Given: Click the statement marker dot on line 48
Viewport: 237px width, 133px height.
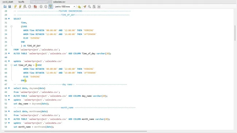Looking at the screenshot, I should (9, 88).
